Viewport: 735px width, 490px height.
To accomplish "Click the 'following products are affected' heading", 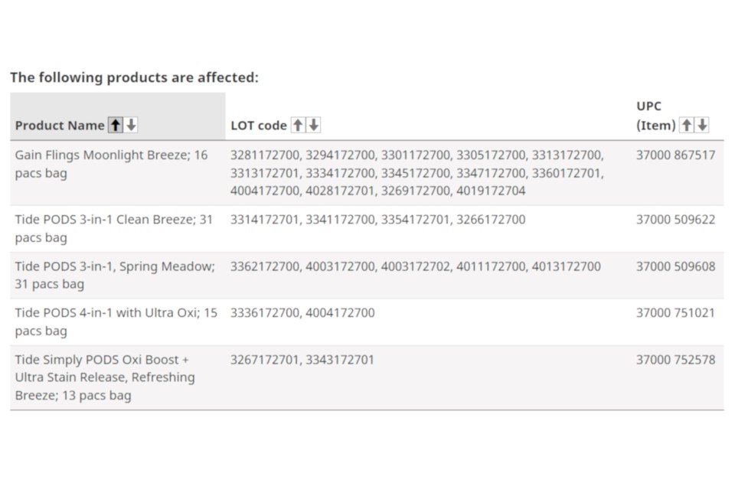I will (135, 77).
